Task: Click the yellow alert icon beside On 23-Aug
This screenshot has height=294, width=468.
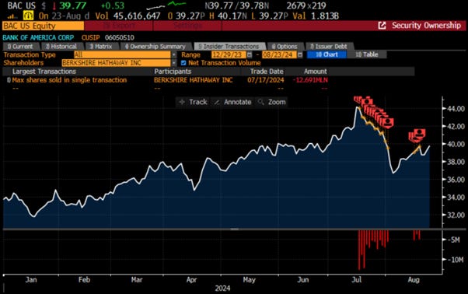Action: (x=28, y=15)
